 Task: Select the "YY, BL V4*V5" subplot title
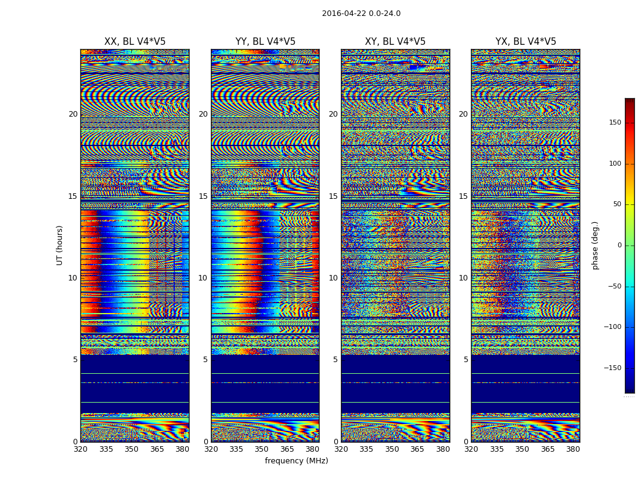point(266,42)
